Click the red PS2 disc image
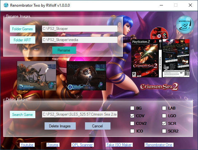This screenshot has height=150, width=198. click(x=159, y=33)
